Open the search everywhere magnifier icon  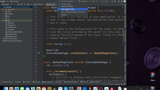point(119,1)
